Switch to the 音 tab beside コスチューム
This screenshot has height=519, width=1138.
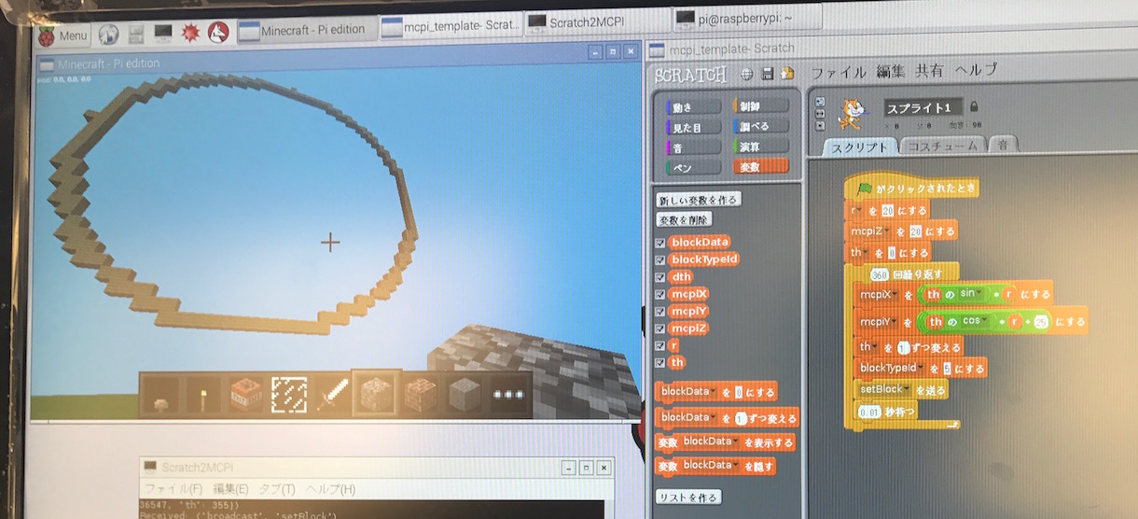(1003, 145)
